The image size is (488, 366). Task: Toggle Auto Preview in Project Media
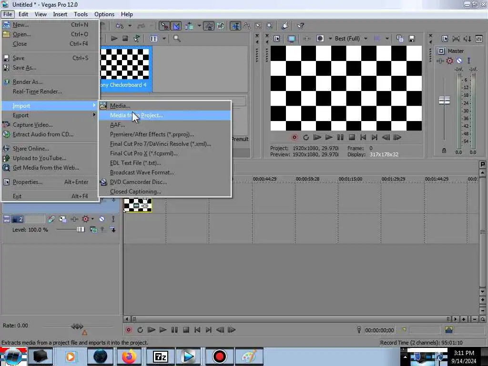tap(137, 39)
